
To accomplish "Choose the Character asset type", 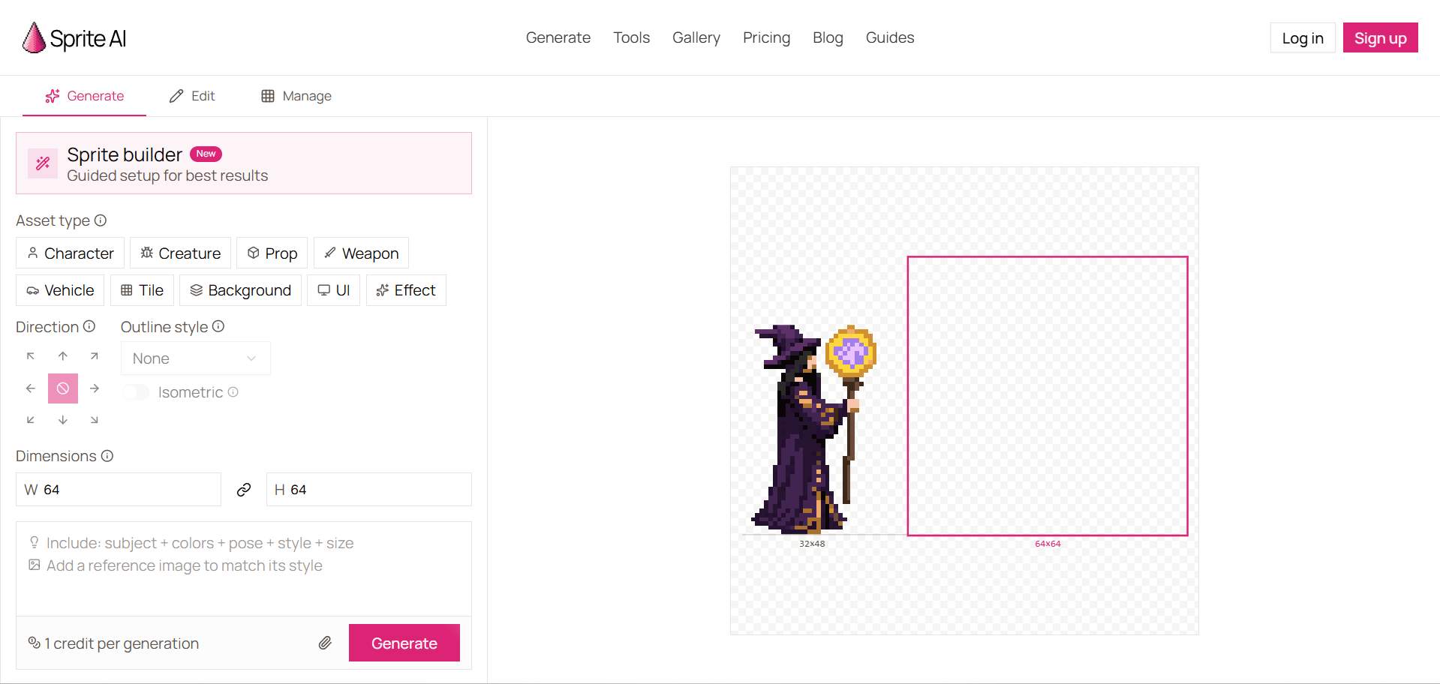I will coord(71,253).
